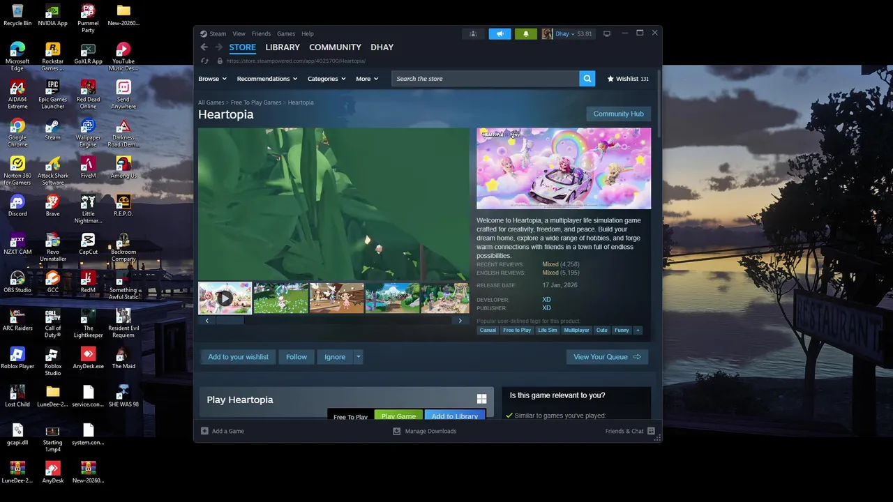Click the Life Sim tag
The width and height of the screenshot is (893, 502).
(x=548, y=330)
